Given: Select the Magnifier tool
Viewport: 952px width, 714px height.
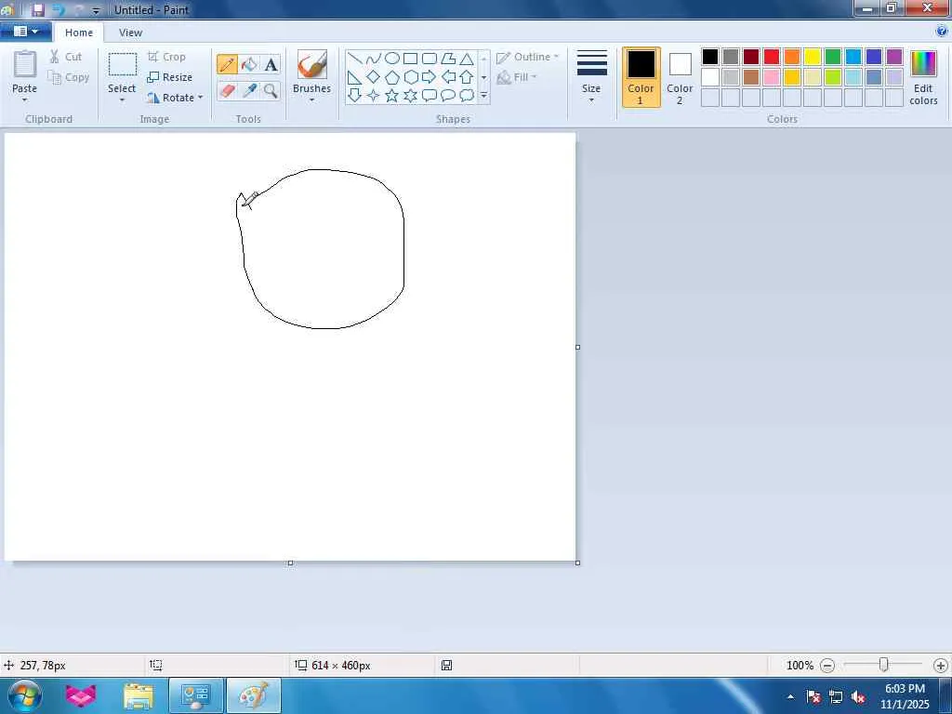Looking at the screenshot, I should 271,90.
